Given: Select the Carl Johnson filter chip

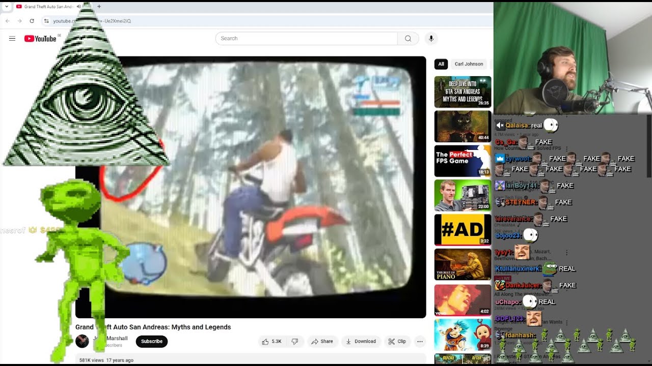Looking at the screenshot, I should [x=469, y=64].
